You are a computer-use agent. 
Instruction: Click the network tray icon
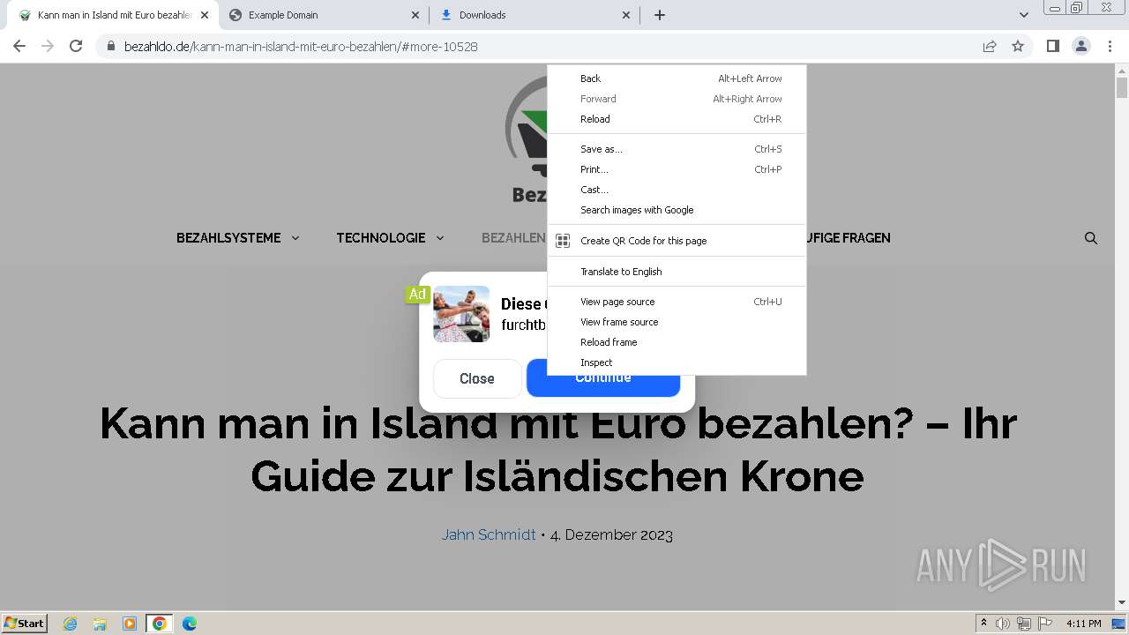[1024, 624]
